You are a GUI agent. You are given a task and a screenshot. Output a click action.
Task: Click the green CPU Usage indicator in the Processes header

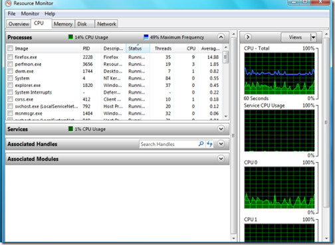(70, 37)
